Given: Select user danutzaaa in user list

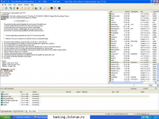Looking at the screenshot, I should point(114,24).
